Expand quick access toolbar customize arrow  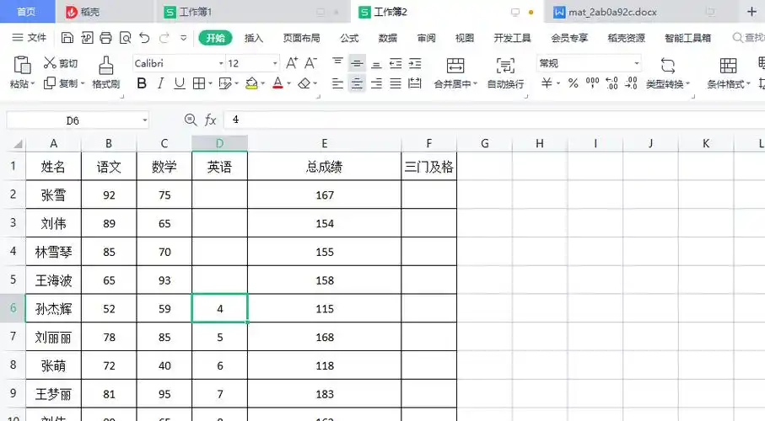pyautogui.click(x=183, y=38)
